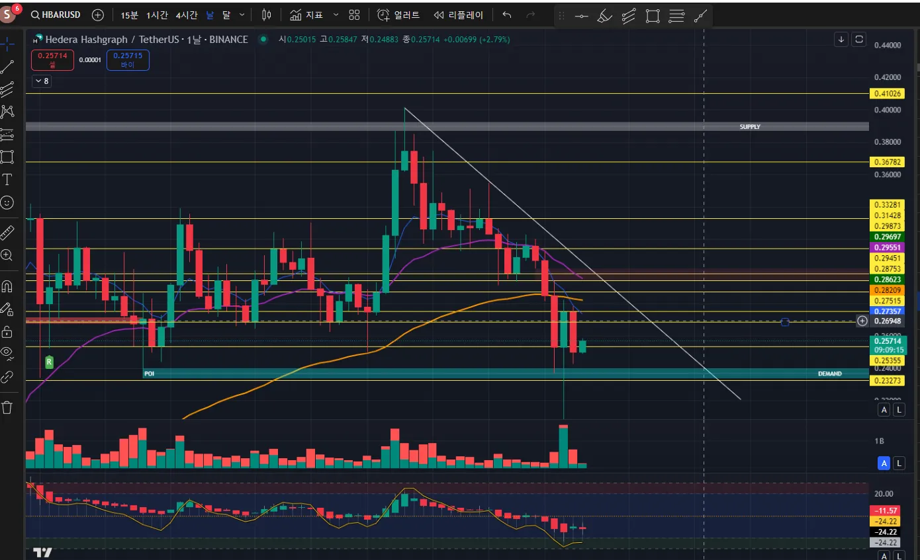Remove drawings with trash icon

pyautogui.click(x=7, y=407)
